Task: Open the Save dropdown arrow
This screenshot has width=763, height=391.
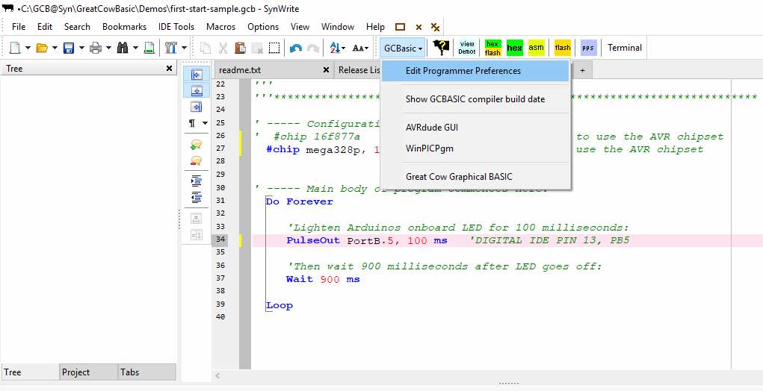Action: tap(81, 48)
